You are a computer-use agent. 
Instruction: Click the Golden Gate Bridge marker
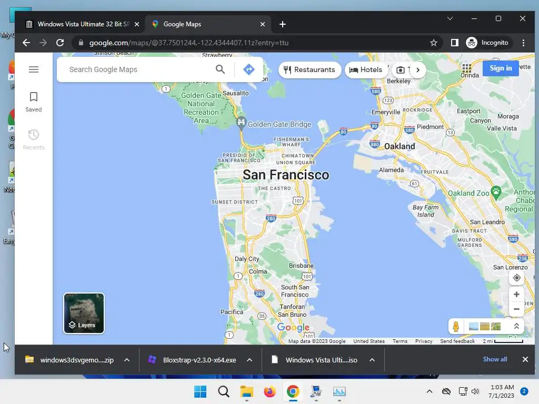point(241,122)
